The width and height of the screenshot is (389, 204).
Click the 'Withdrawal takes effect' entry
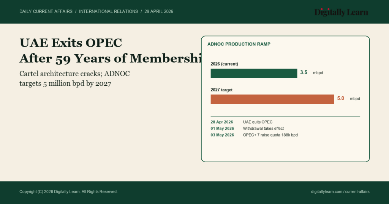coord(263,129)
